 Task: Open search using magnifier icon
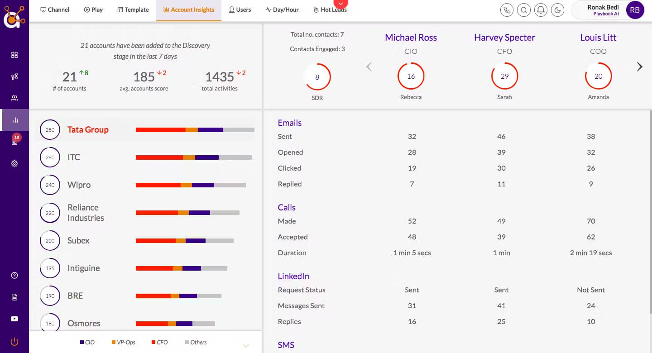(x=524, y=10)
